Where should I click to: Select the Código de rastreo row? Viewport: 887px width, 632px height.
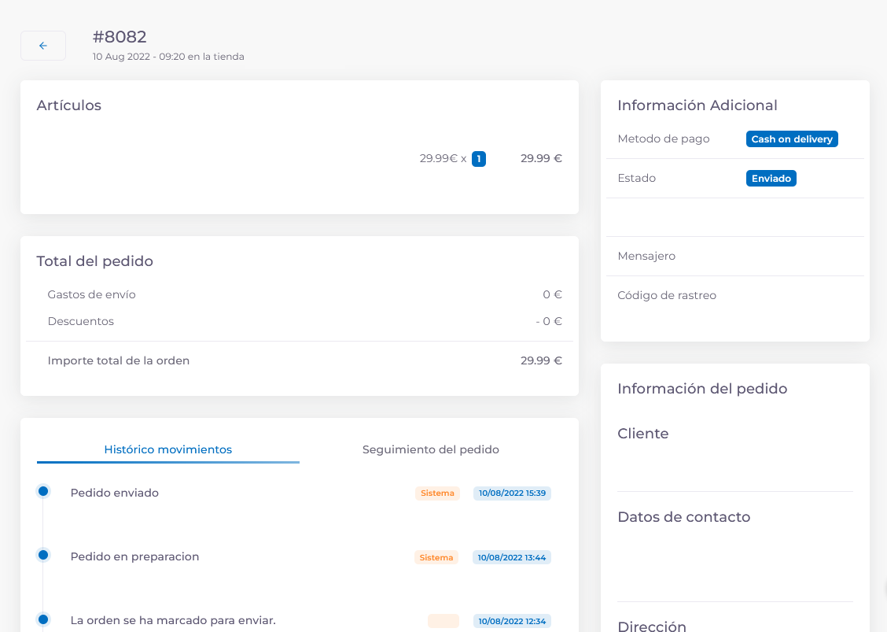pos(734,296)
